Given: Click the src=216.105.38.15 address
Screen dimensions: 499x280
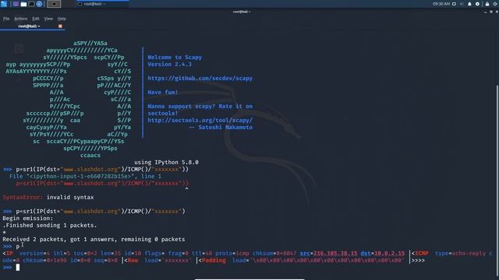Looking at the screenshot, I should (329, 254).
